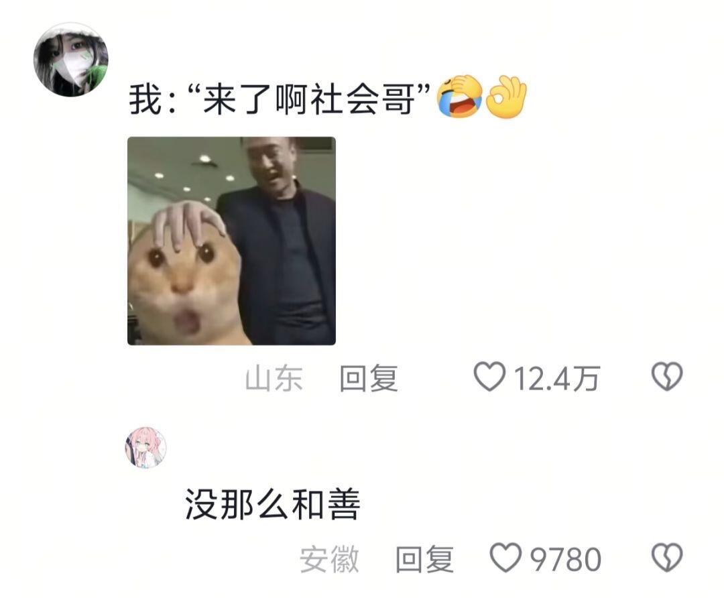Viewport: 724px width, 598px height.
Task: Reply to the 山东 comment via 回复
Action: (x=369, y=378)
